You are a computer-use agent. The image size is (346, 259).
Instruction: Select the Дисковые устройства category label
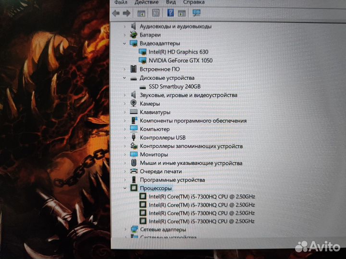click(x=167, y=78)
